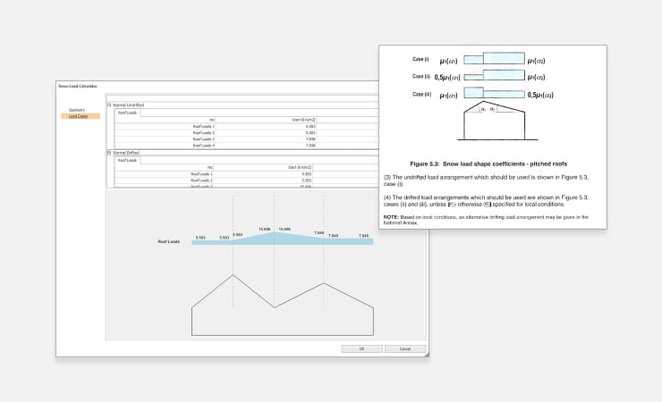
Task: Collapse the Normal Drifted section
Action: point(109,153)
